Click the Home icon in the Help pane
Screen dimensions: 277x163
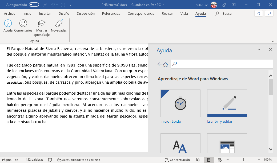pos(166,64)
